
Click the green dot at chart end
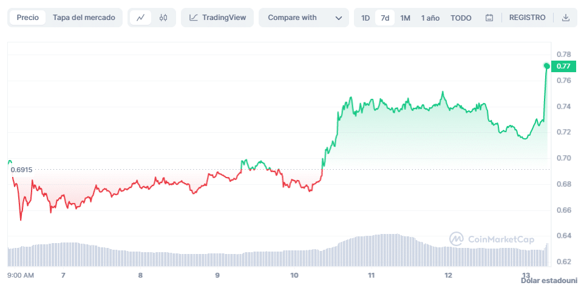(x=547, y=65)
